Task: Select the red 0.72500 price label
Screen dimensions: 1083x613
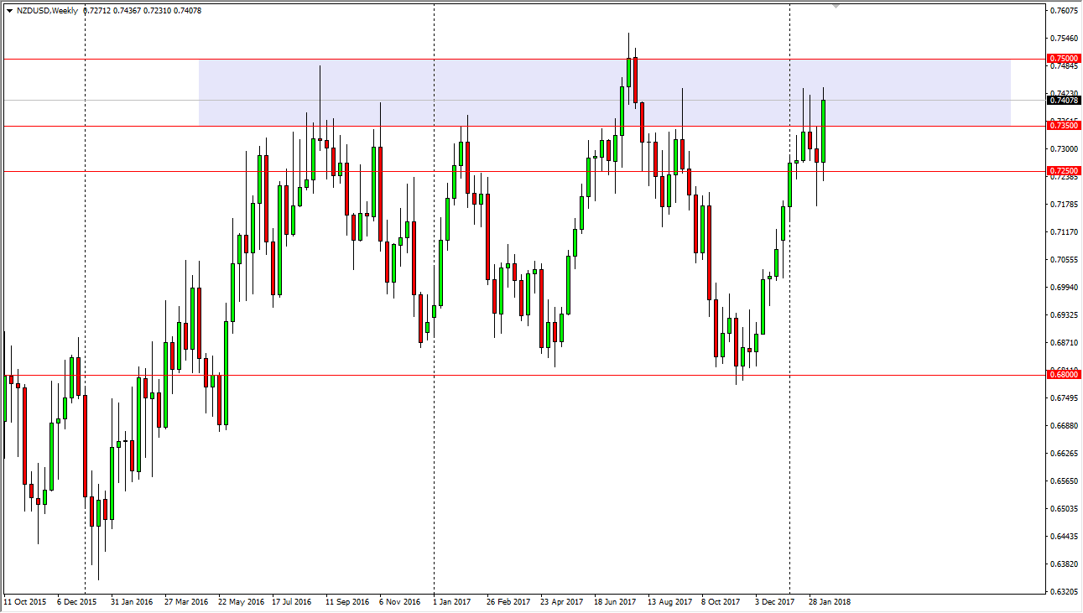Action: pyautogui.click(x=1063, y=171)
